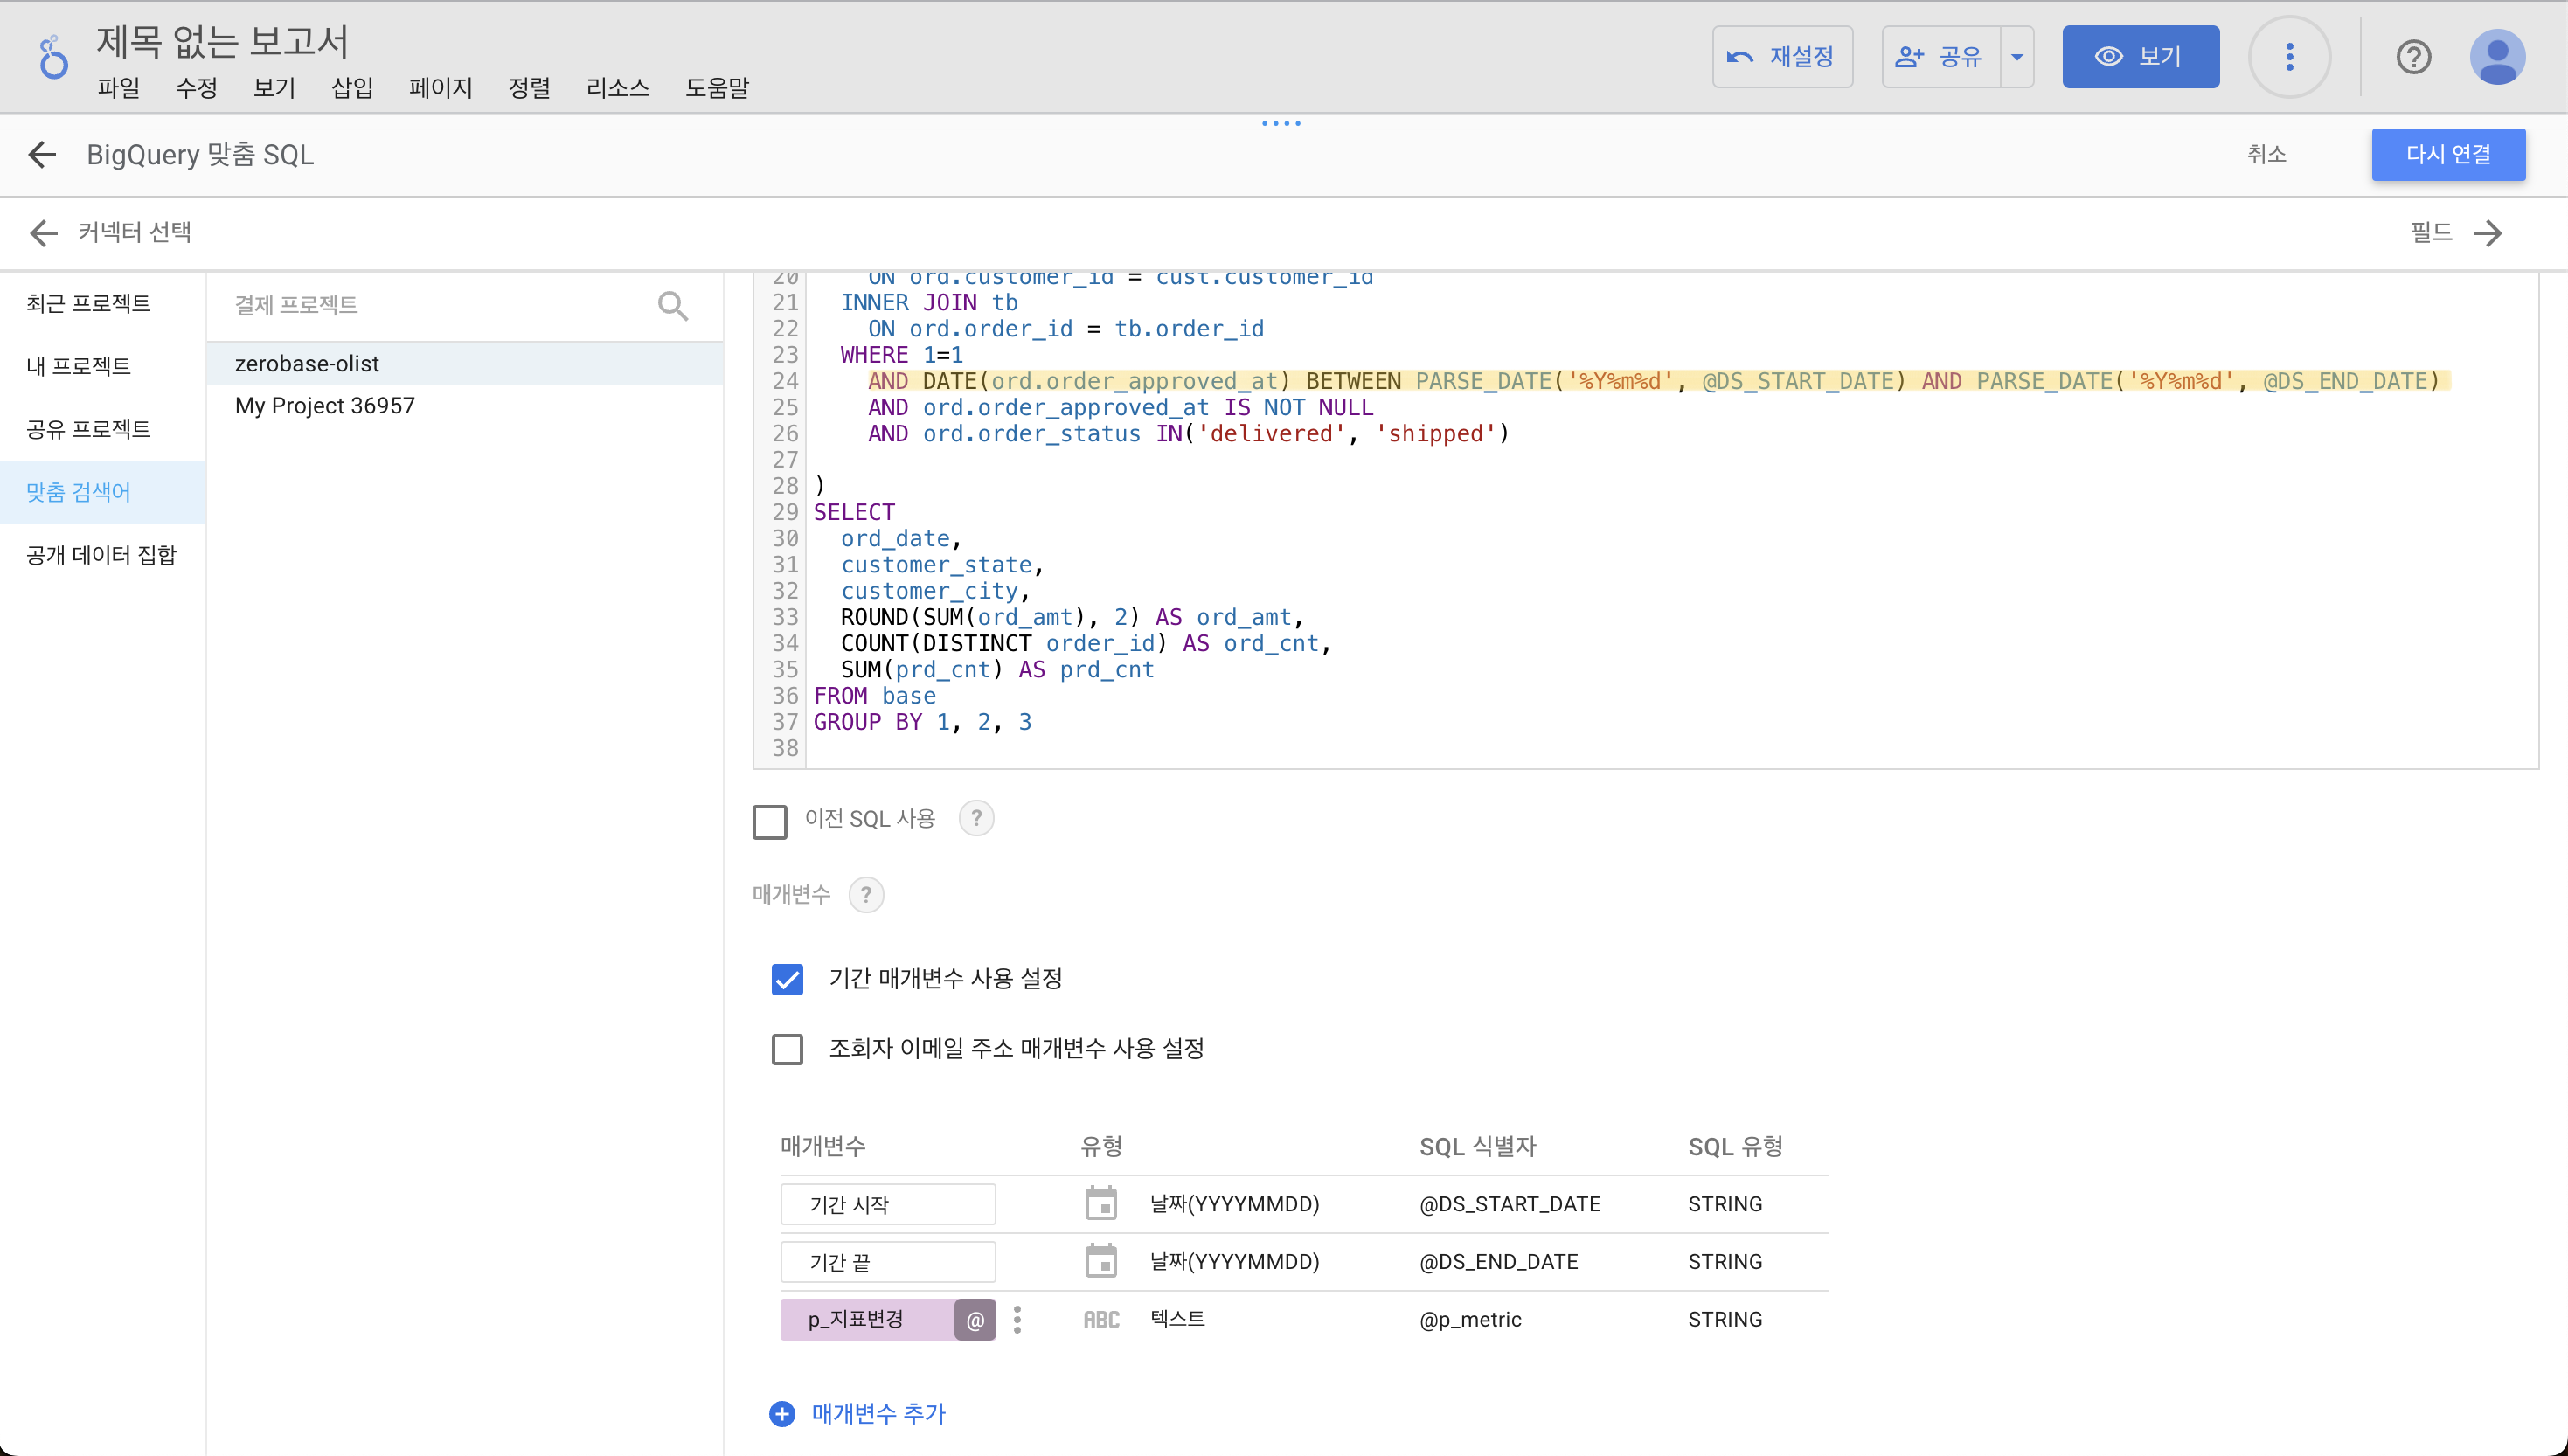This screenshot has height=1456, width=2568.
Task: Click the 다시 연결 button
Action: coord(2447,155)
